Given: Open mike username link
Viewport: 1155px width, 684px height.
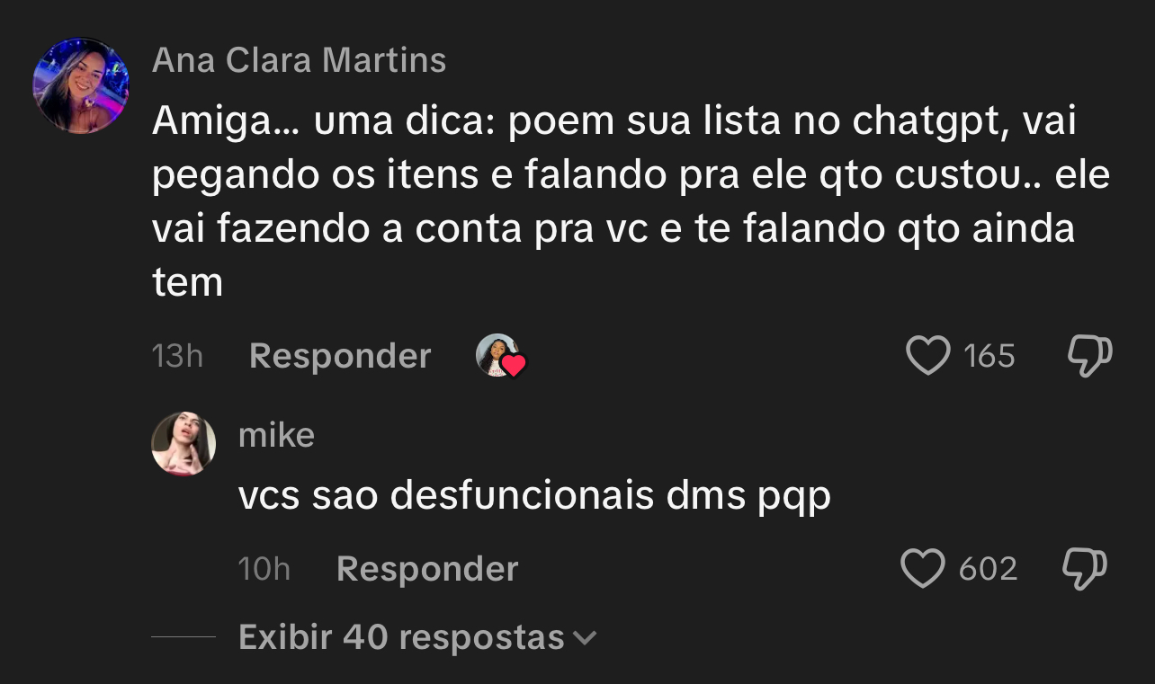Looking at the screenshot, I should click(276, 435).
